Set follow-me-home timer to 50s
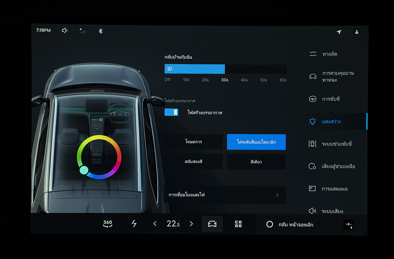Image resolution: width=394 pixels, height=259 pixels. pyautogui.click(x=264, y=80)
